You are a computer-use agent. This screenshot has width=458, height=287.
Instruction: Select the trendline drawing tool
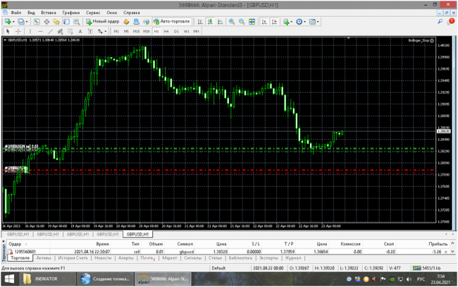[50, 31]
